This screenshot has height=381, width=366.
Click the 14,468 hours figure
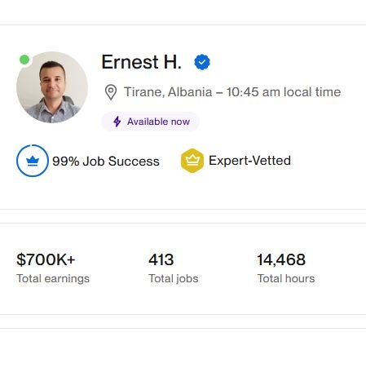click(281, 259)
